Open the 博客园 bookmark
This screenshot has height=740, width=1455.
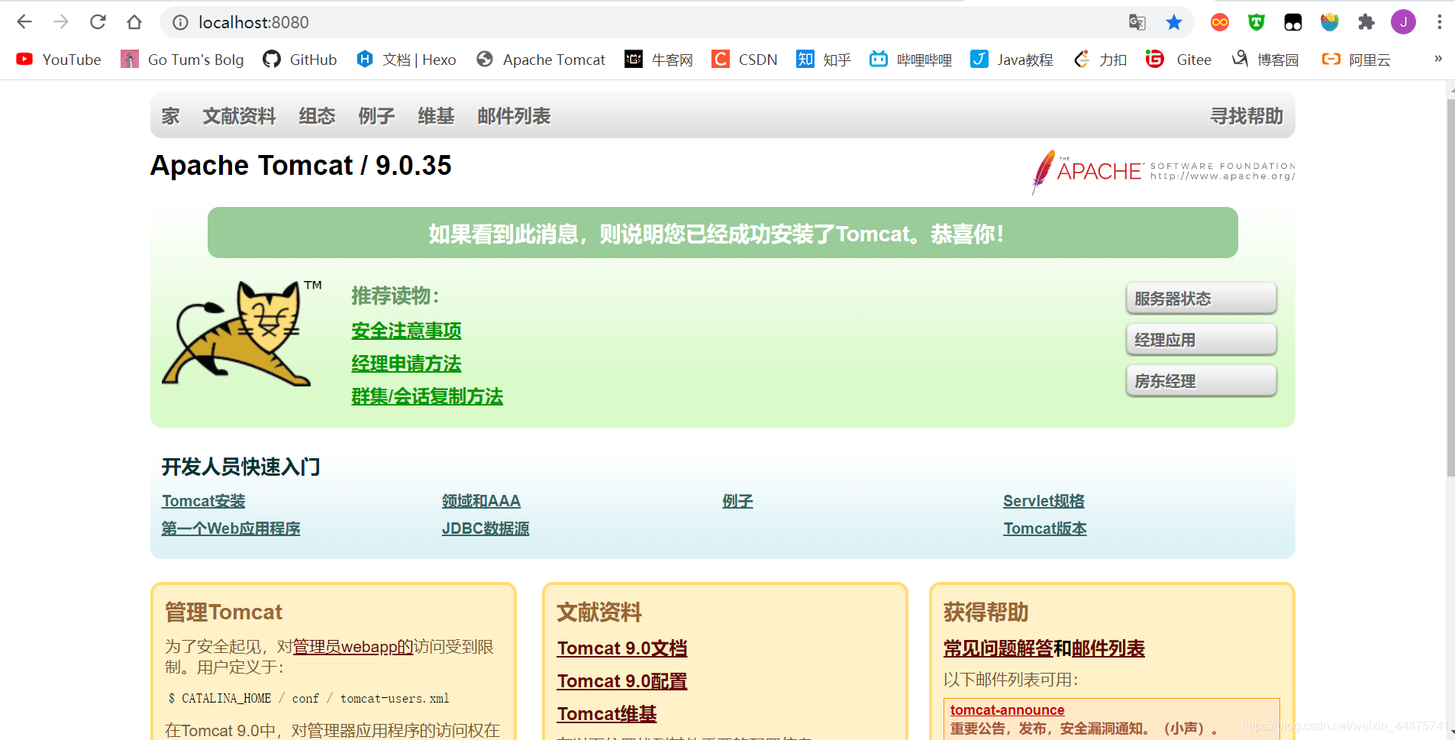[1265, 60]
